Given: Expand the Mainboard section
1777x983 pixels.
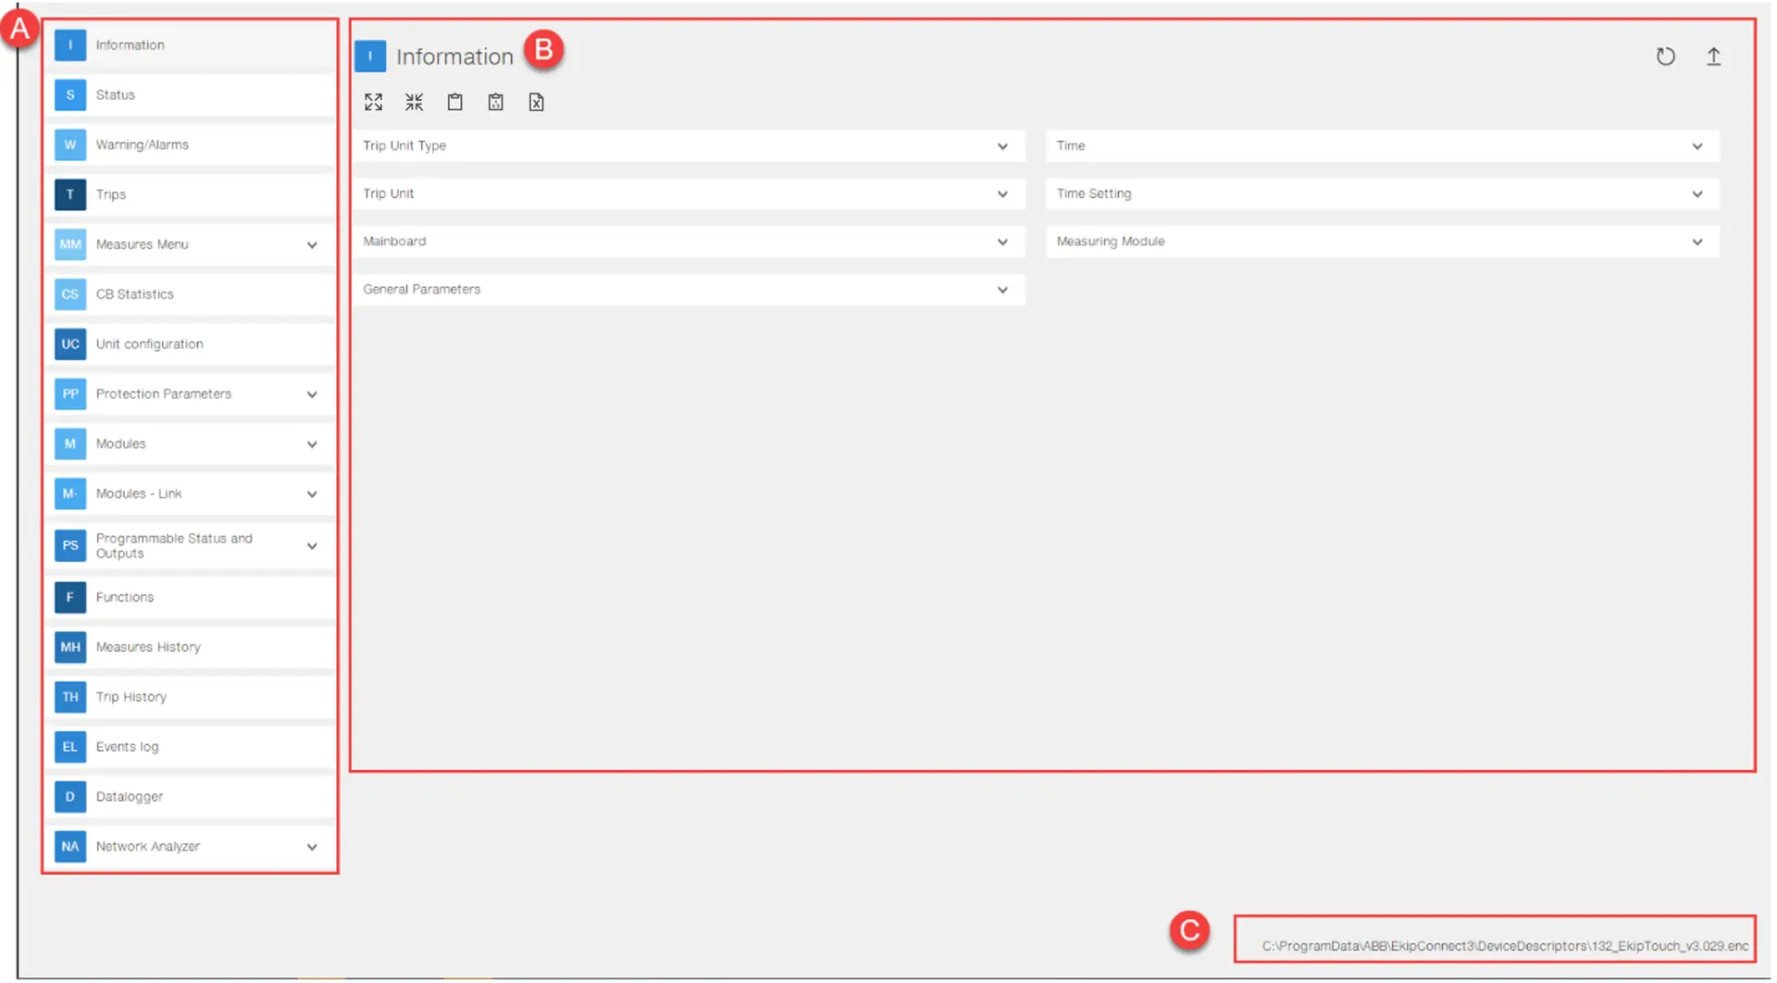Looking at the screenshot, I should coord(1001,242).
